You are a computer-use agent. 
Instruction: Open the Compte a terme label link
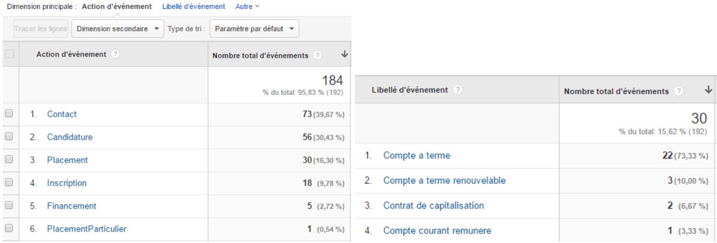[417, 155]
